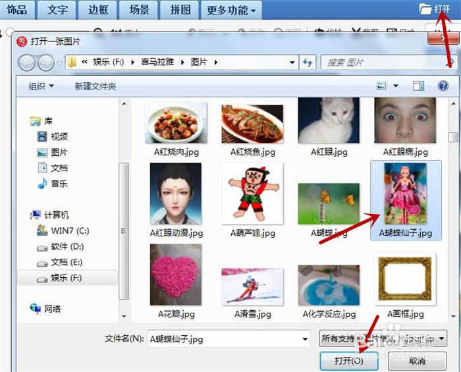Click the back navigation arrow button

click(27, 63)
